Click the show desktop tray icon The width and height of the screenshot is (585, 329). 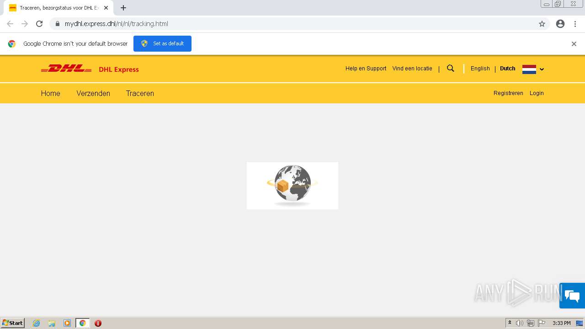(580, 323)
